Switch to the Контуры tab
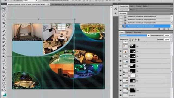 pyautogui.click(x=137, y=32)
